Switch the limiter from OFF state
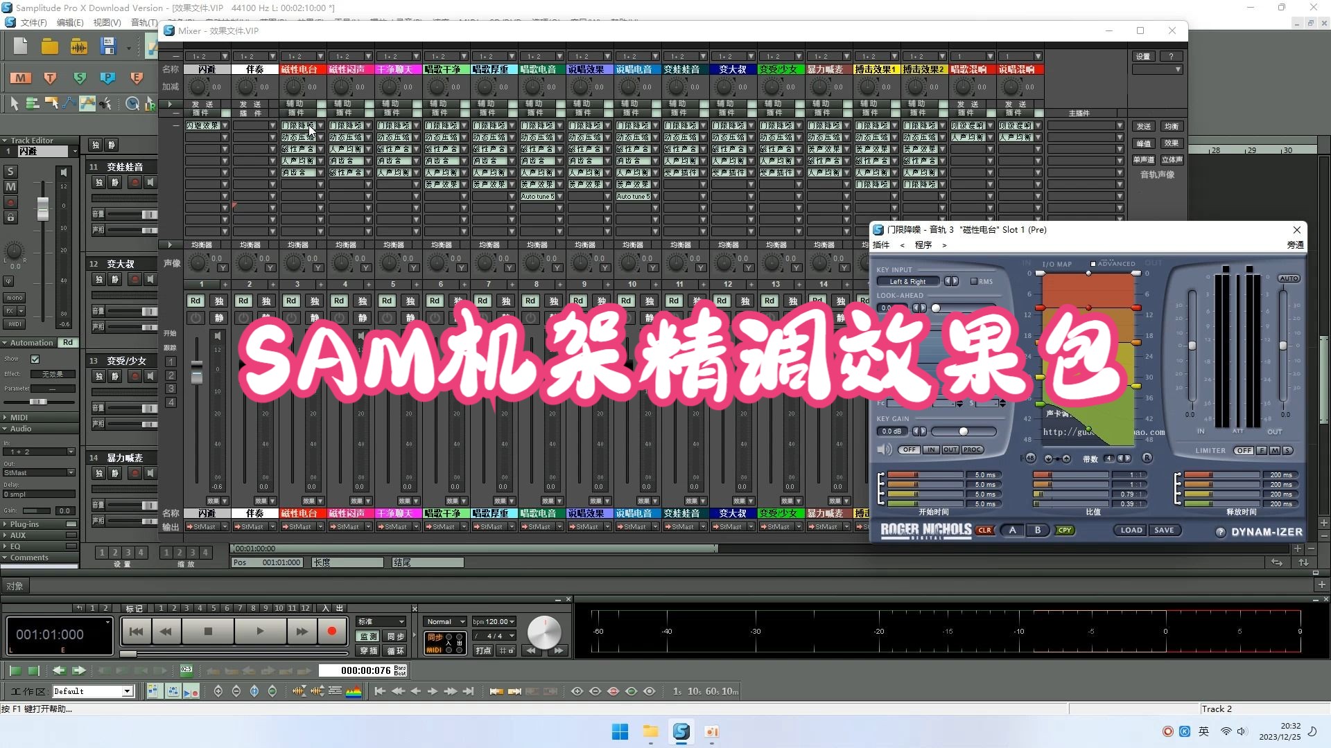 click(1243, 450)
